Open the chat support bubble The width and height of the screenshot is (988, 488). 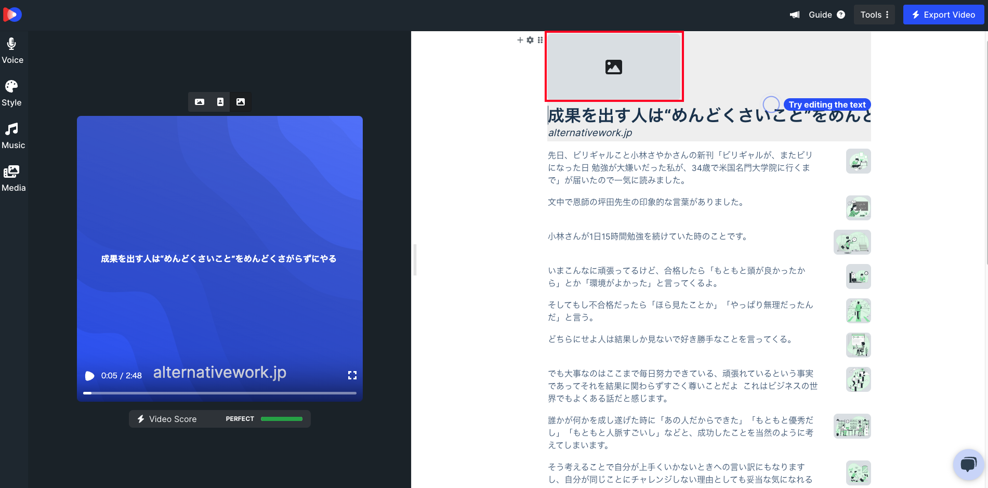coord(968,464)
